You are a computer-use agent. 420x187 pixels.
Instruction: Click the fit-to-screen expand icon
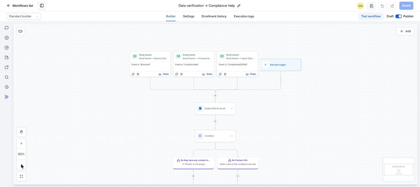click(21, 176)
